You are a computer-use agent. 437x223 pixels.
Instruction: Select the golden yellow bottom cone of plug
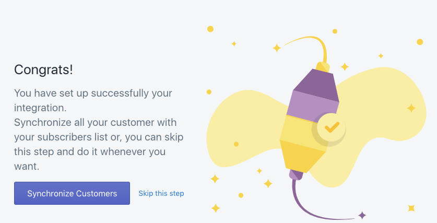pyautogui.click(x=302, y=157)
